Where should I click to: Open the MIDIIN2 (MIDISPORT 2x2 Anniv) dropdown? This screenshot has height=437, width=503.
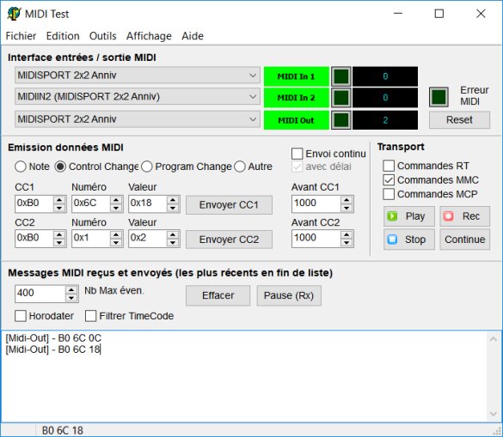tap(138, 96)
